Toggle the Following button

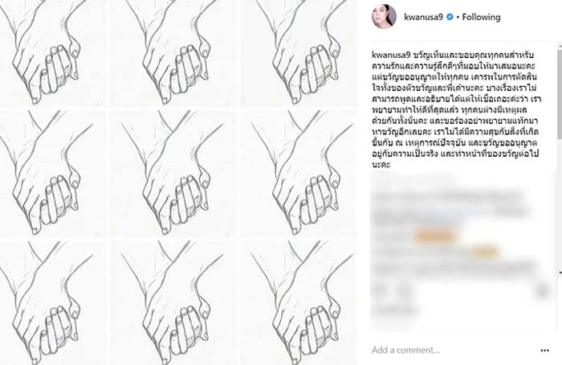pos(481,17)
